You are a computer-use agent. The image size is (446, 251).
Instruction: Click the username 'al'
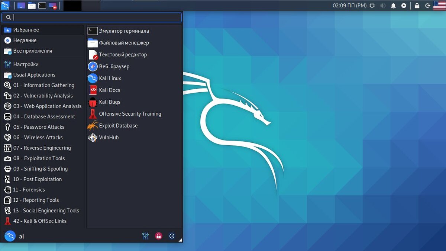tap(22, 236)
